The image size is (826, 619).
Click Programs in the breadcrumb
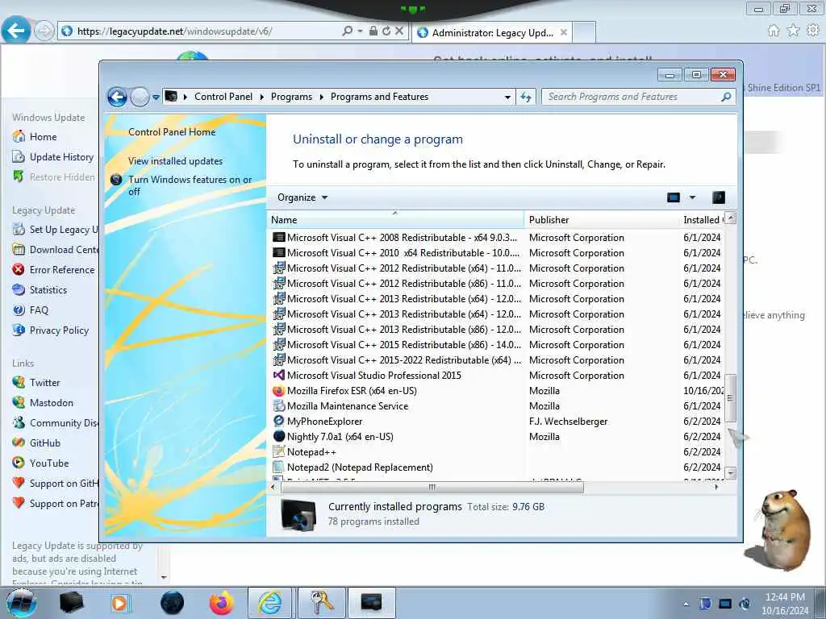(291, 97)
